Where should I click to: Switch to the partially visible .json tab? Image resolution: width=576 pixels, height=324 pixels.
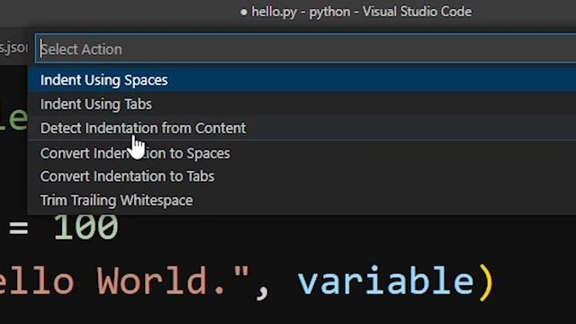point(13,48)
